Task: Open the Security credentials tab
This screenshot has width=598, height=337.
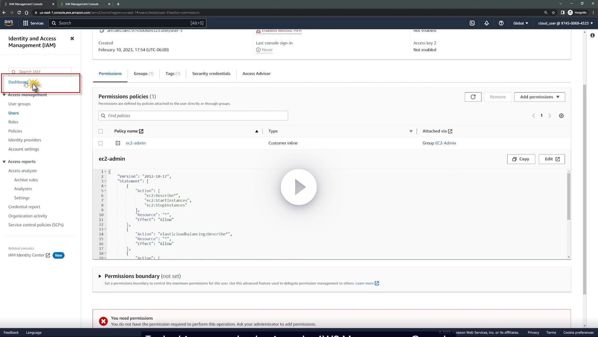Action: tap(211, 73)
